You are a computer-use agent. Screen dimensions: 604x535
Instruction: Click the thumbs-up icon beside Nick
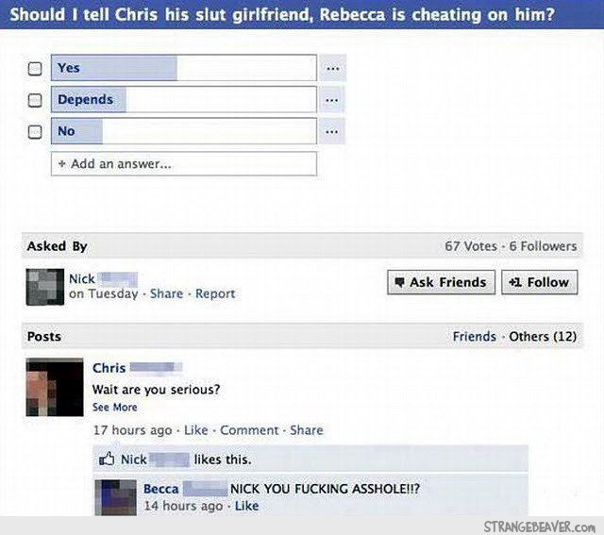107,459
